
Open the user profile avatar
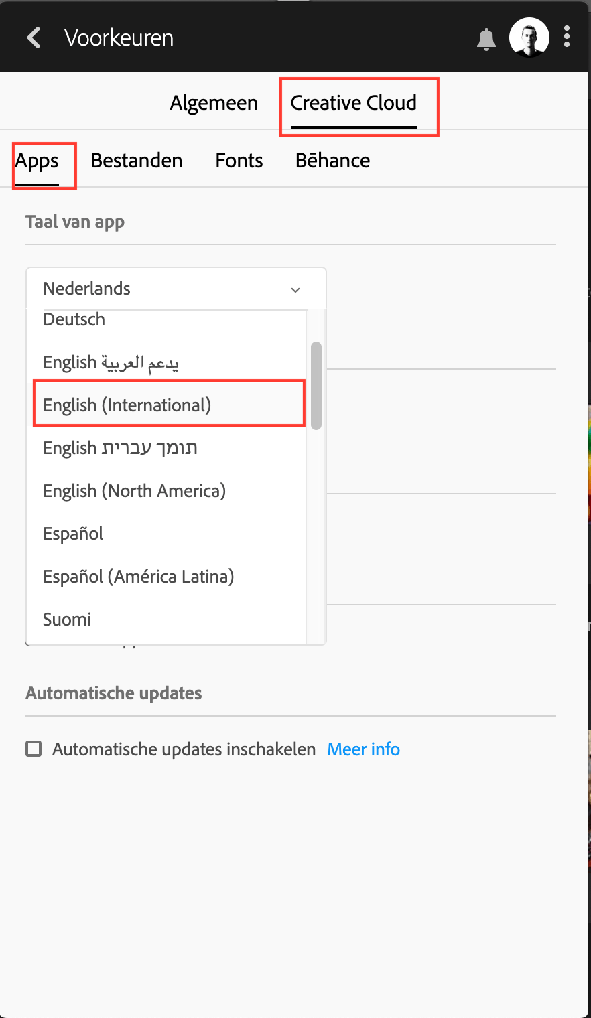(529, 37)
